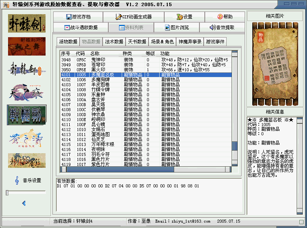Screen dimensions: 307x228
Task: Select the 枫之舞 game logo
Action: (x=27, y=46)
